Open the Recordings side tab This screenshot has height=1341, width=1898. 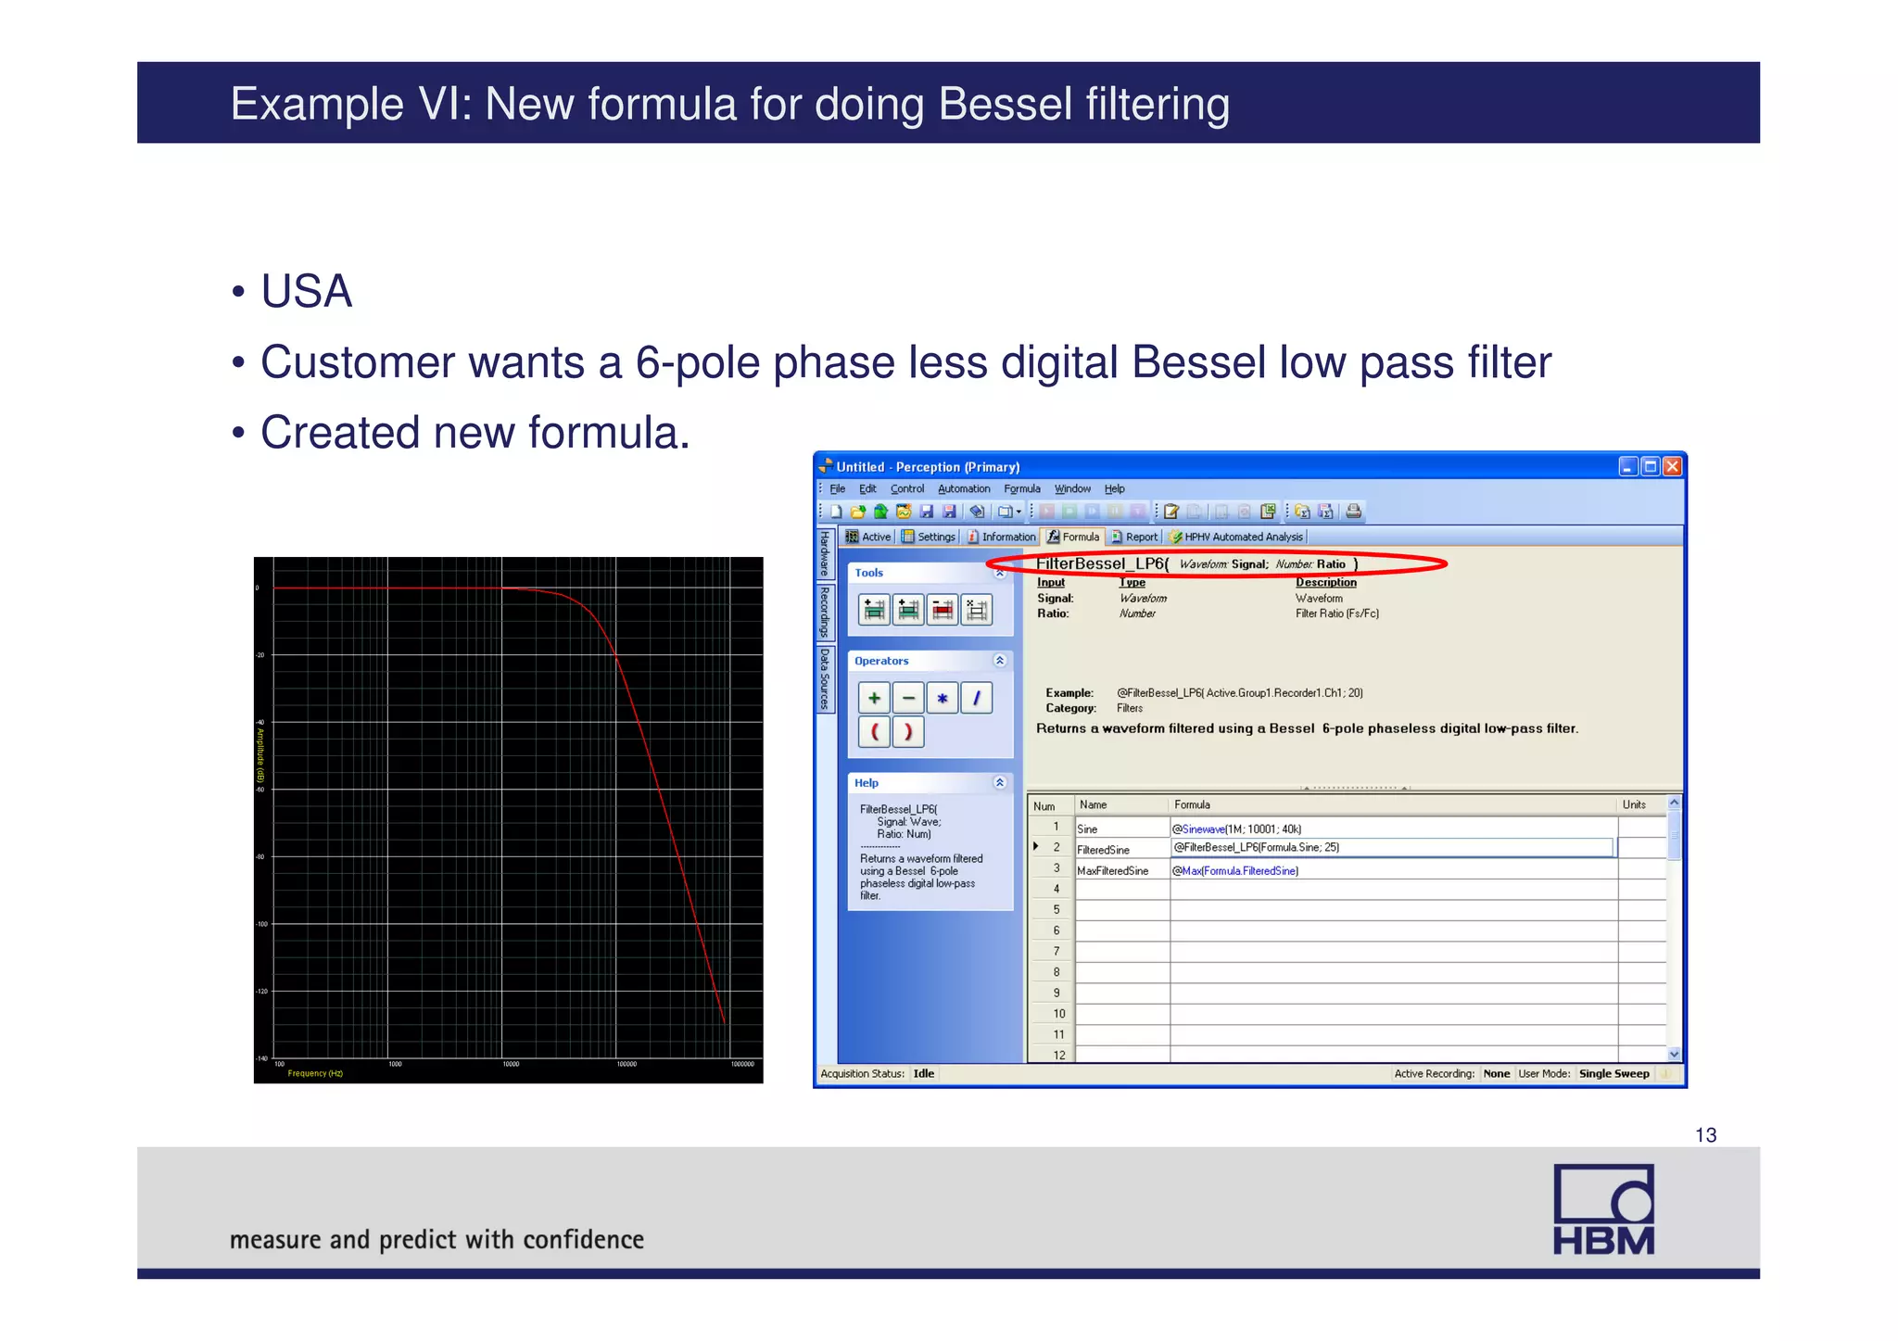click(825, 613)
